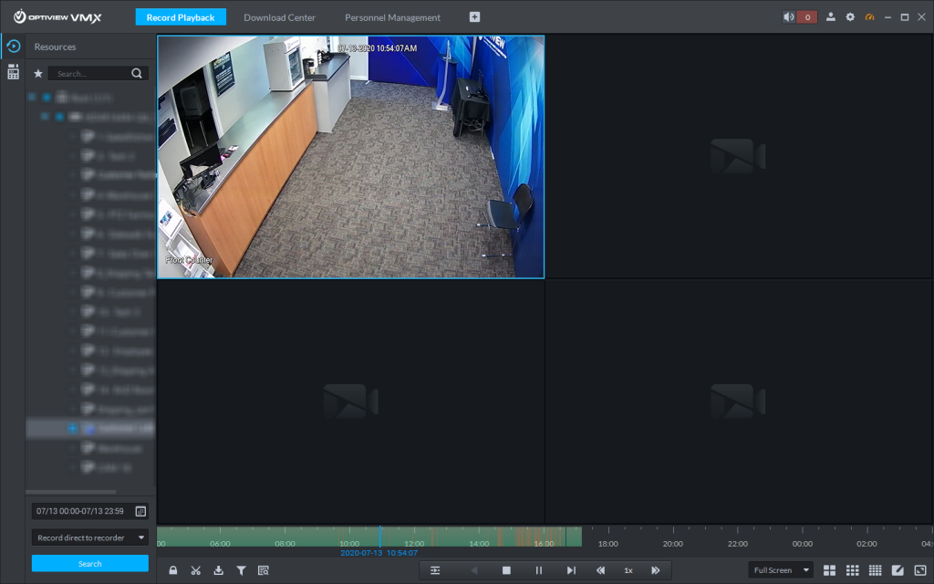Open the 'Record direct to recorder' dropdown
The width and height of the screenshot is (934, 584).
(89, 537)
